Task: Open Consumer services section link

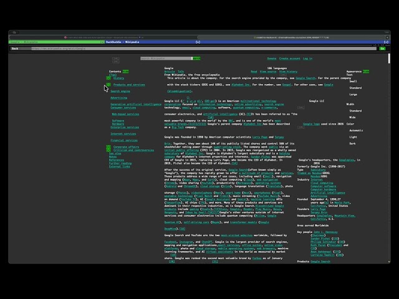Action: click(123, 108)
